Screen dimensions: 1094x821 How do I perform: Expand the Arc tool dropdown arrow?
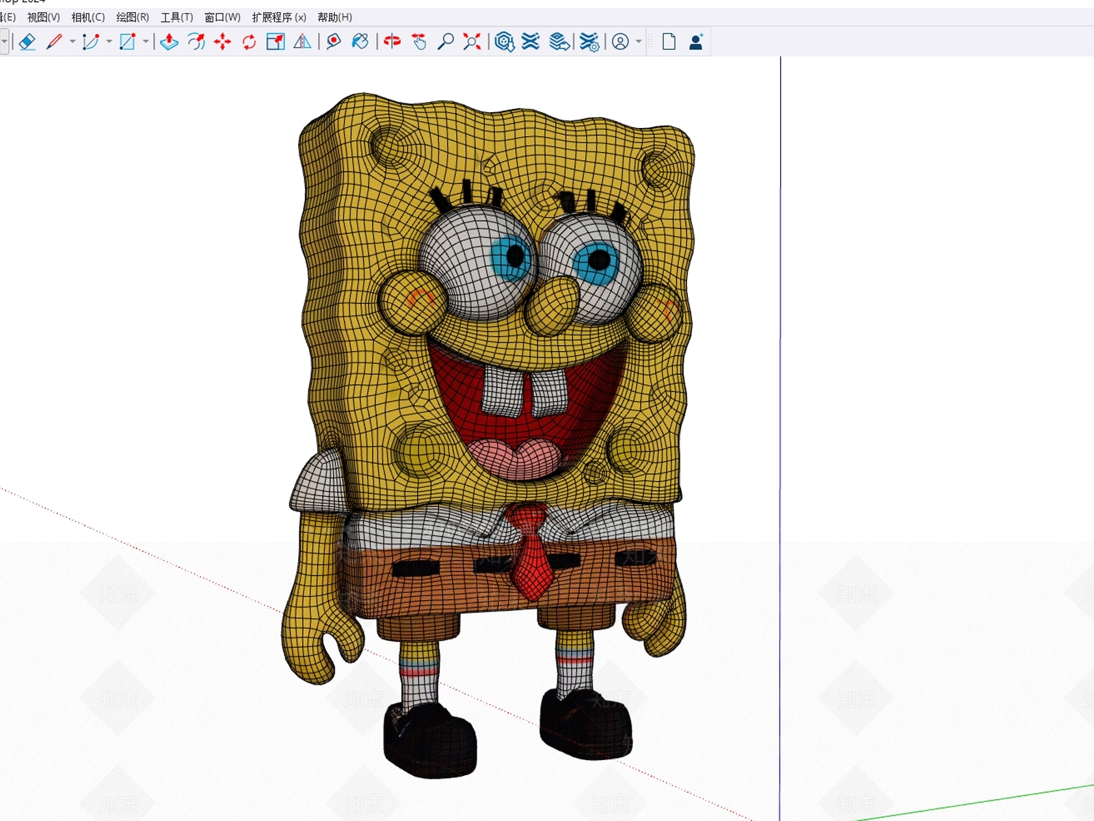tap(109, 42)
